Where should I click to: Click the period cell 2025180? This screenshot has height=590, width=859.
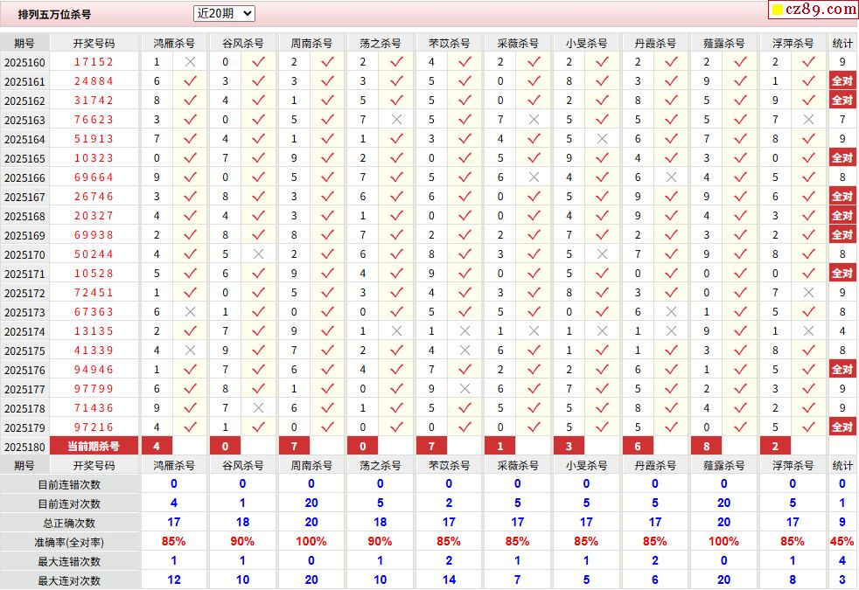point(24,447)
